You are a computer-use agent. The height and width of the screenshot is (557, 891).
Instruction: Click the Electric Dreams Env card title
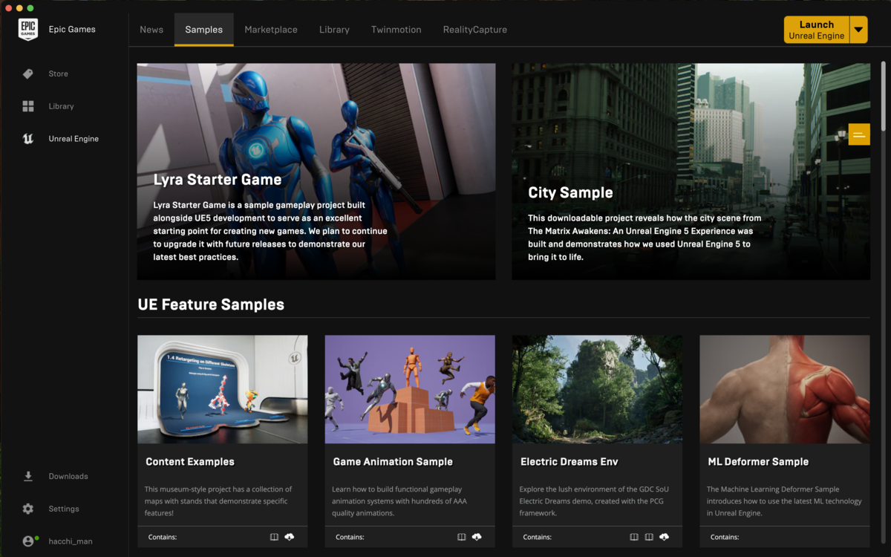pos(569,462)
